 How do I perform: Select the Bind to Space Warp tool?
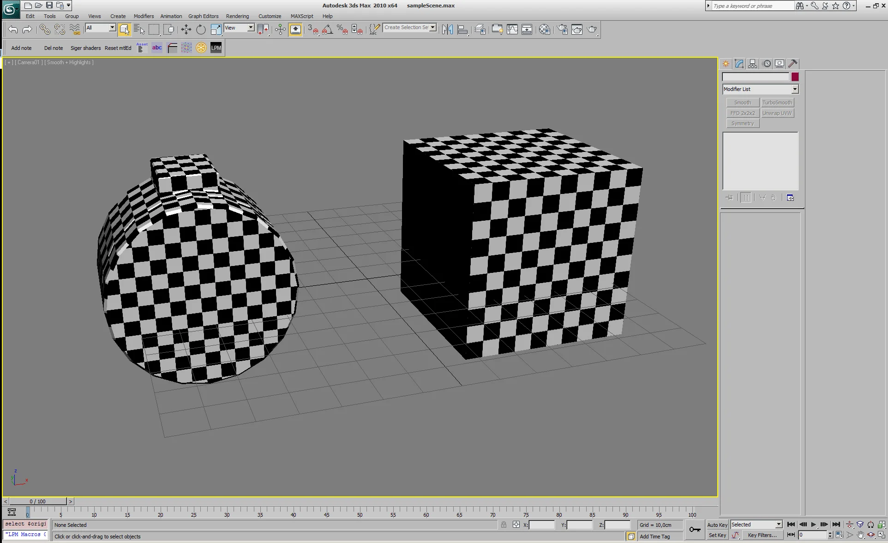(74, 30)
